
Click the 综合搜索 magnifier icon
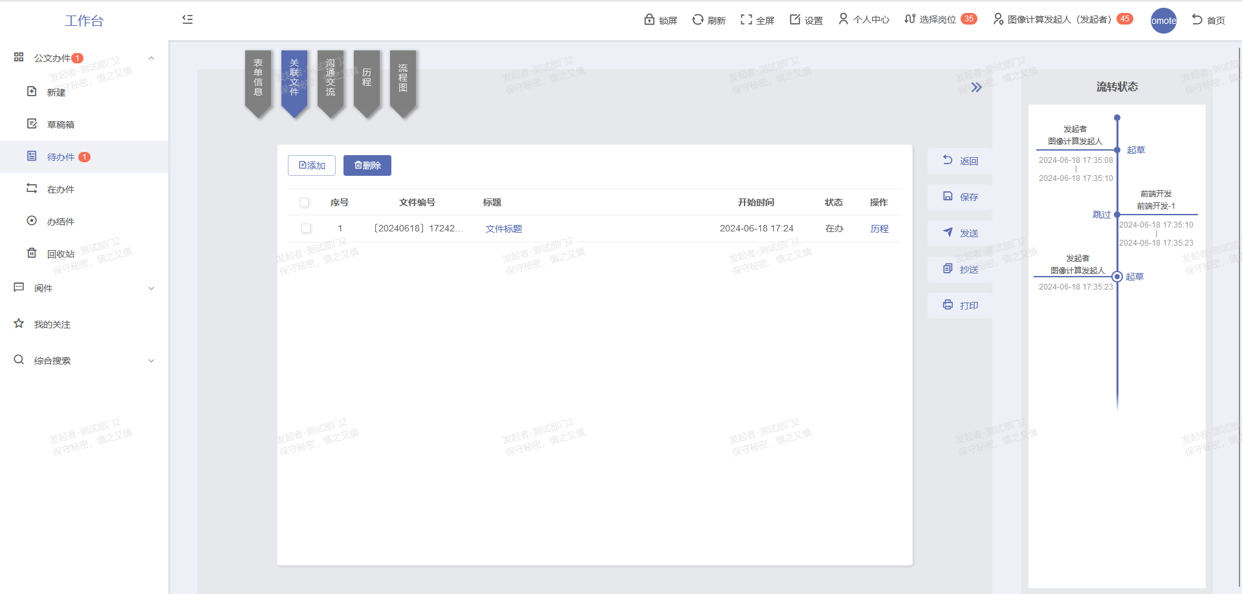point(19,359)
